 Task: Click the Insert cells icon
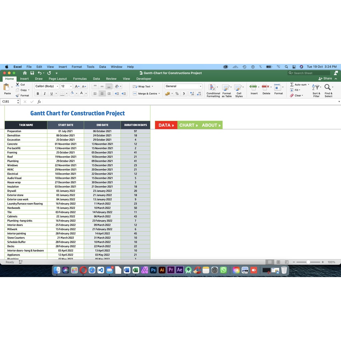tap(253, 87)
